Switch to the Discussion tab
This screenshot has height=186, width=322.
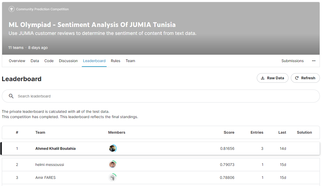[x=68, y=61]
